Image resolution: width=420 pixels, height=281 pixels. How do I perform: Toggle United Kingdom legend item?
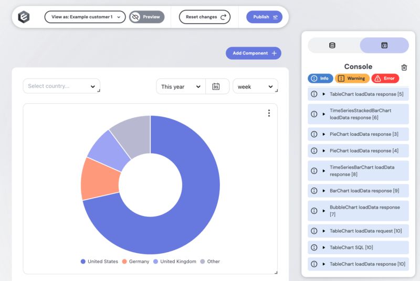point(175,262)
